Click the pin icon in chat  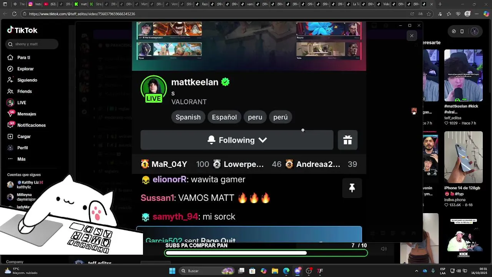pos(352,188)
